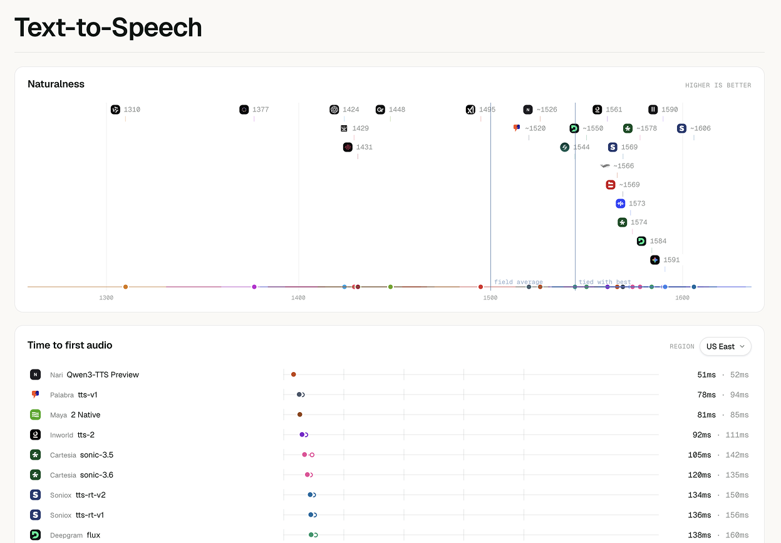Select the Soniox tts-rt-v1 model name
Screen dimensions: 781x543
[x=90, y=515]
